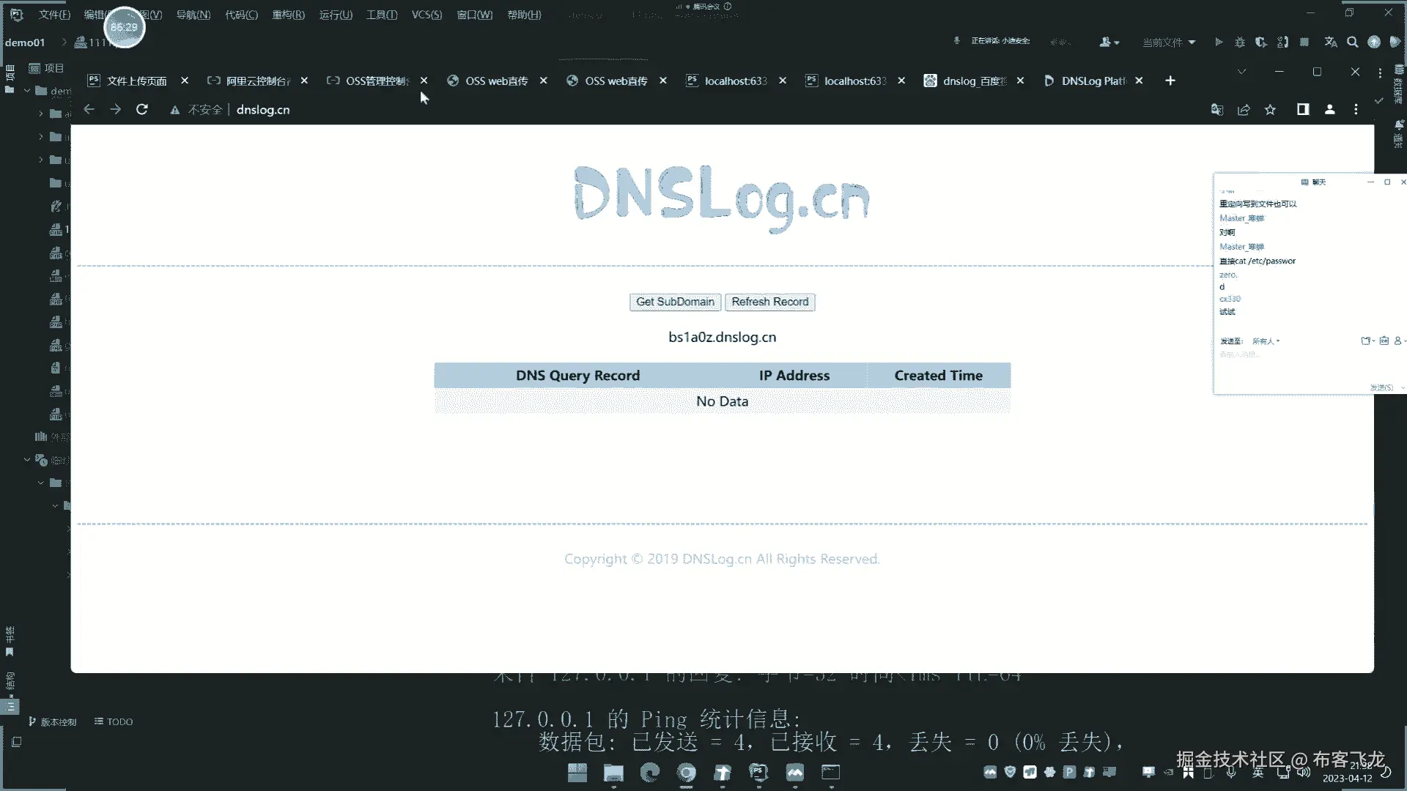Reload the dnslog.cn page
Viewport: 1407px width, 791px height.
(x=142, y=109)
